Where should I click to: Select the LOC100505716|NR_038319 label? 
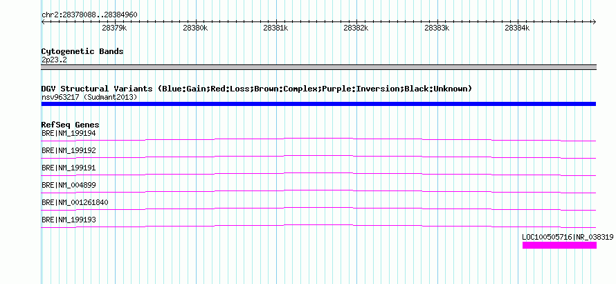tap(568, 237)
